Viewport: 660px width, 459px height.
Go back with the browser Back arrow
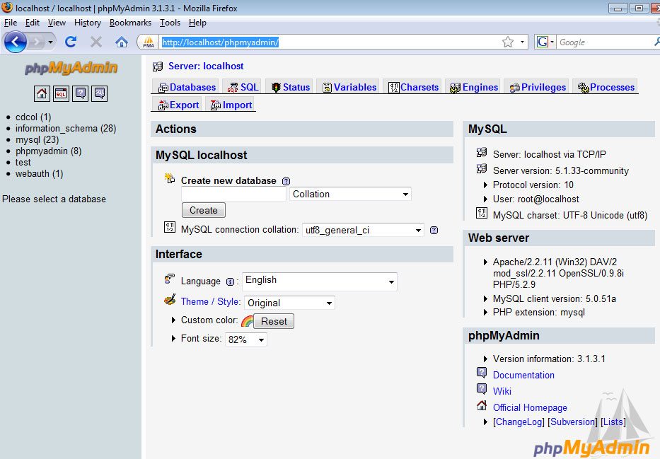[x=16, y=42]
